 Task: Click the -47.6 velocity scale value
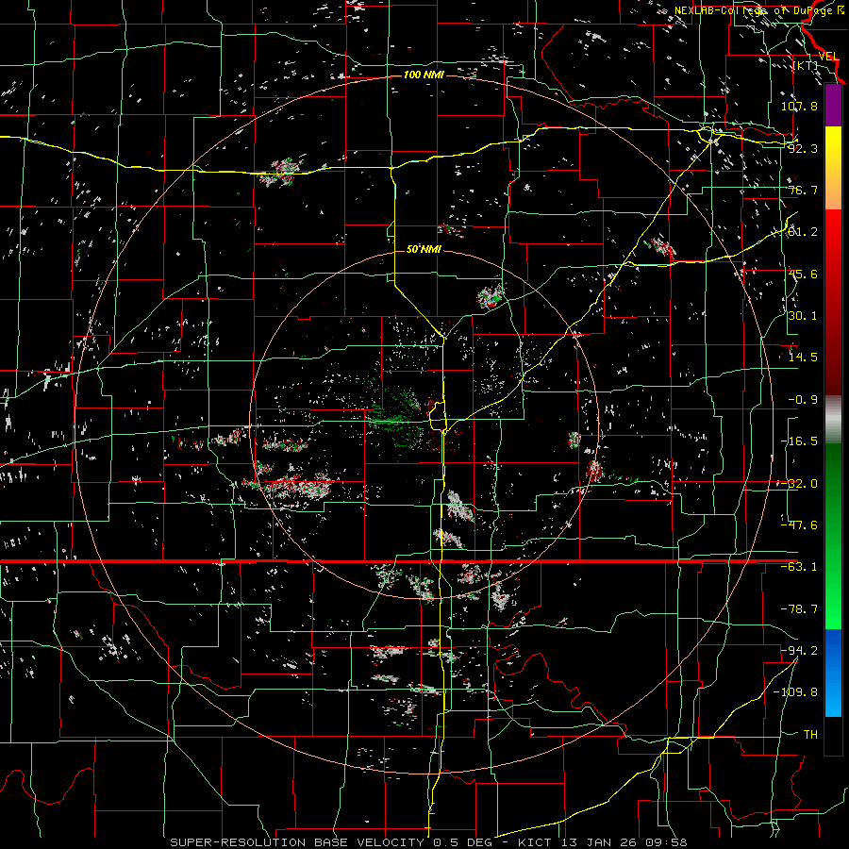tap(799, 525)
